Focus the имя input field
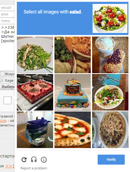The height and width of the screenshot is (172, 130). pyautogui.click(x=7, y=14)
